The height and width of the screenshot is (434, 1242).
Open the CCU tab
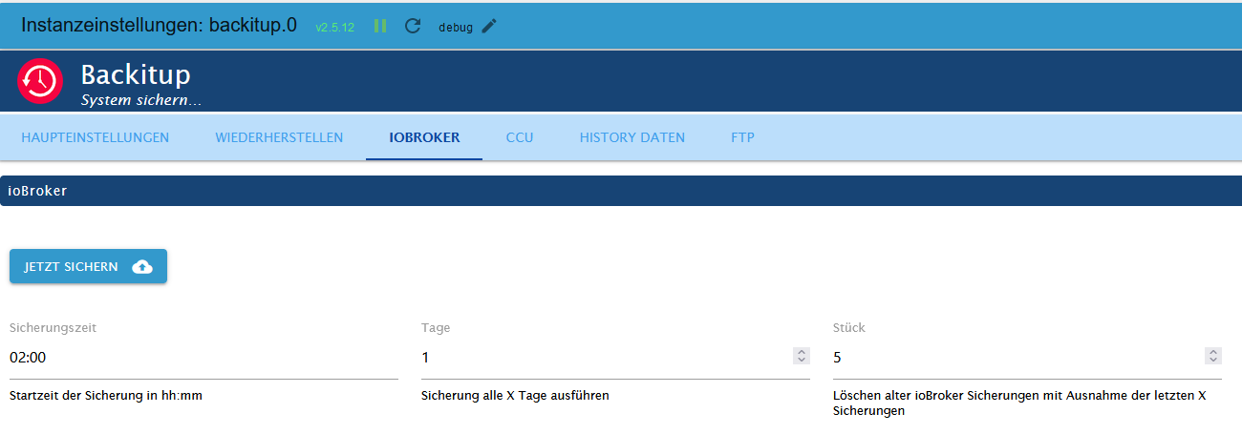pyautogui.click(x=520, y=137)
